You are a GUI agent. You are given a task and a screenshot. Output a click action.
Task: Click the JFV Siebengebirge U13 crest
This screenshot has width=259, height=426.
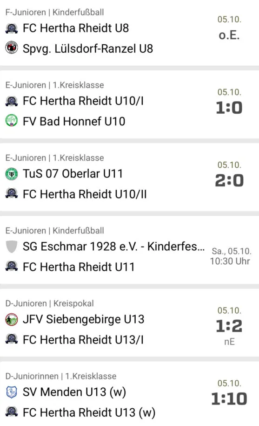point(12,320)
